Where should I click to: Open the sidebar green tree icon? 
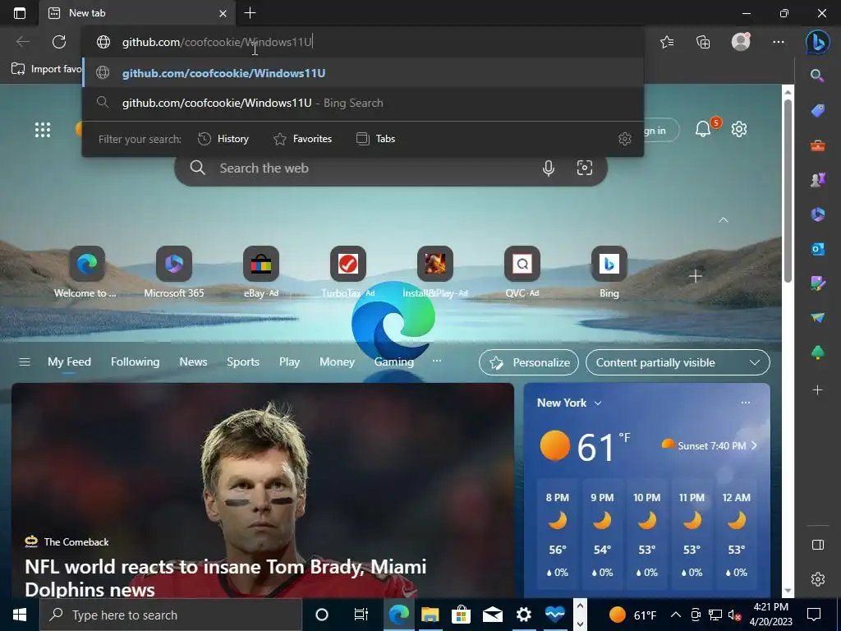(817, 352)
